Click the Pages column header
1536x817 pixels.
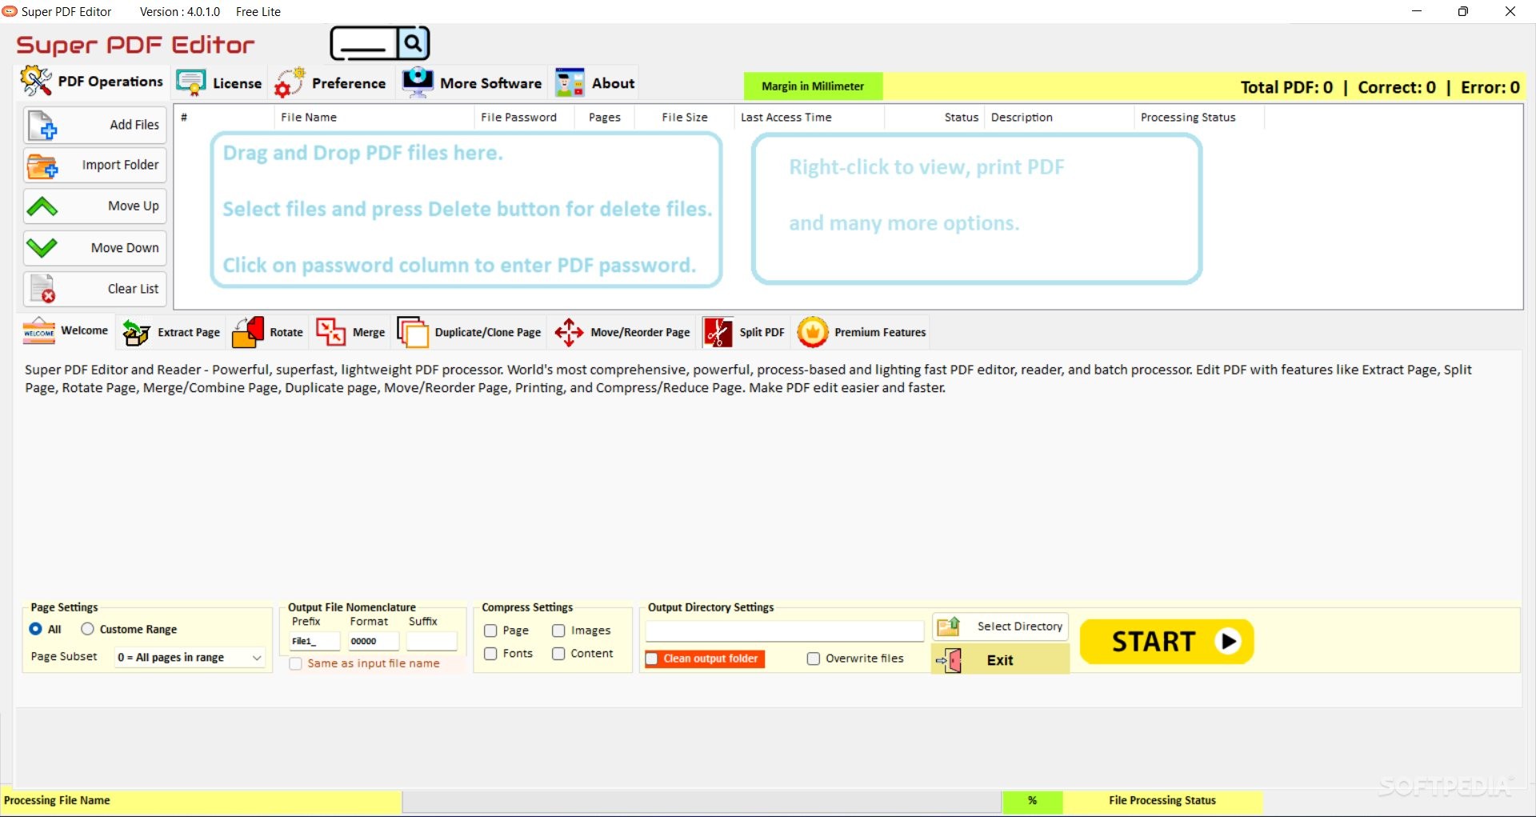click(605, 117)
